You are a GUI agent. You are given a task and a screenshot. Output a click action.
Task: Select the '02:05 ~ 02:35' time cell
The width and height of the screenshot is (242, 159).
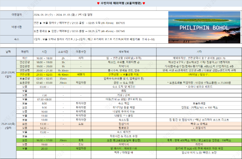(x=44, y=79)
